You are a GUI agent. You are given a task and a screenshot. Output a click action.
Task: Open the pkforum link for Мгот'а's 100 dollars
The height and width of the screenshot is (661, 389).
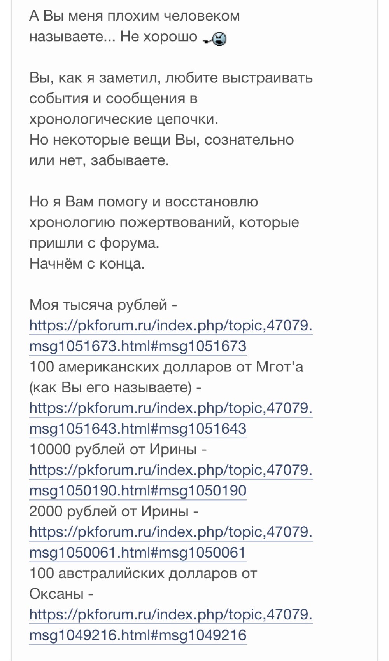tap(171, 408)
